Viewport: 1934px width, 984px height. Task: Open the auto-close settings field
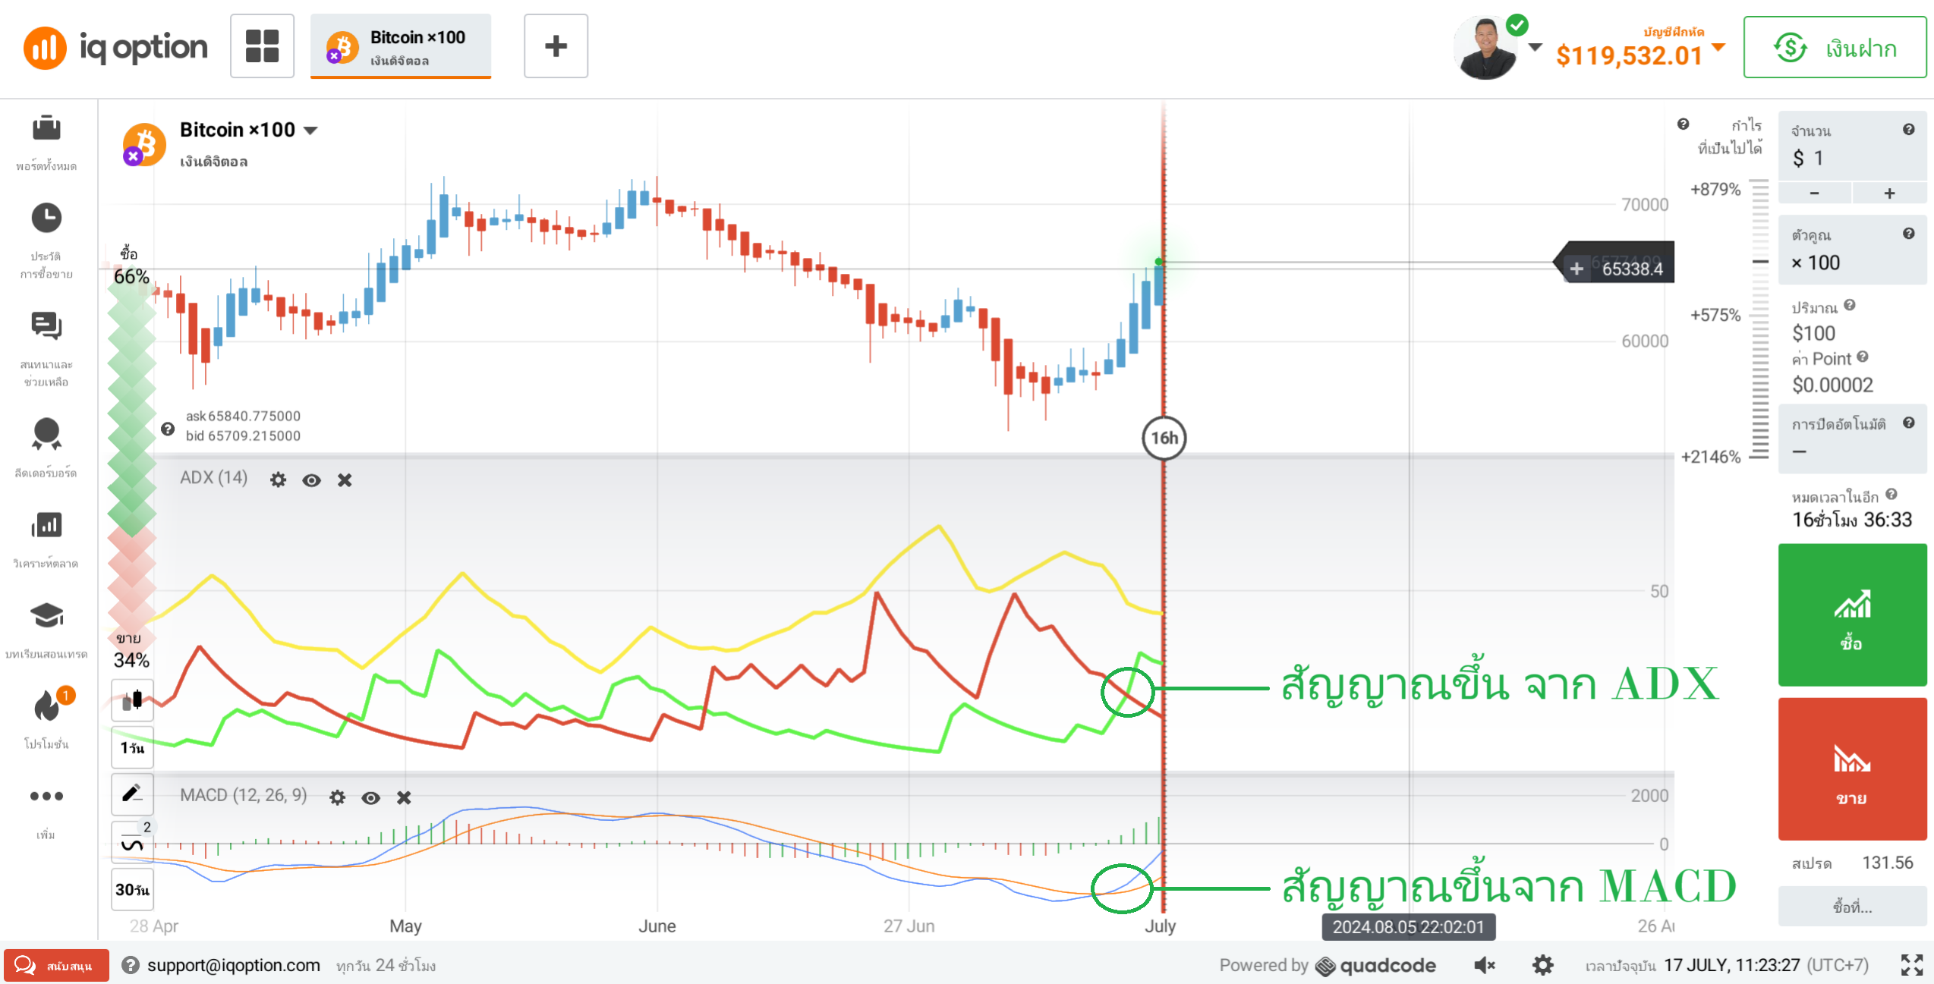click(1852, 439)
